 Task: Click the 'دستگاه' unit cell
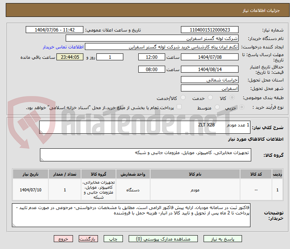coord(133,190)
